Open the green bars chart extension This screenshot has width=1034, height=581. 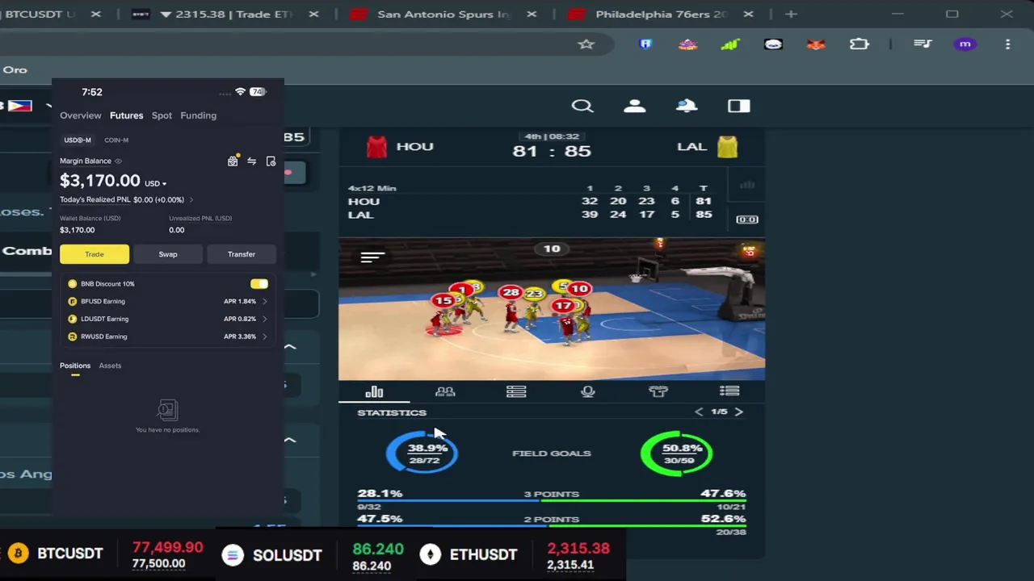pos(730,44)
